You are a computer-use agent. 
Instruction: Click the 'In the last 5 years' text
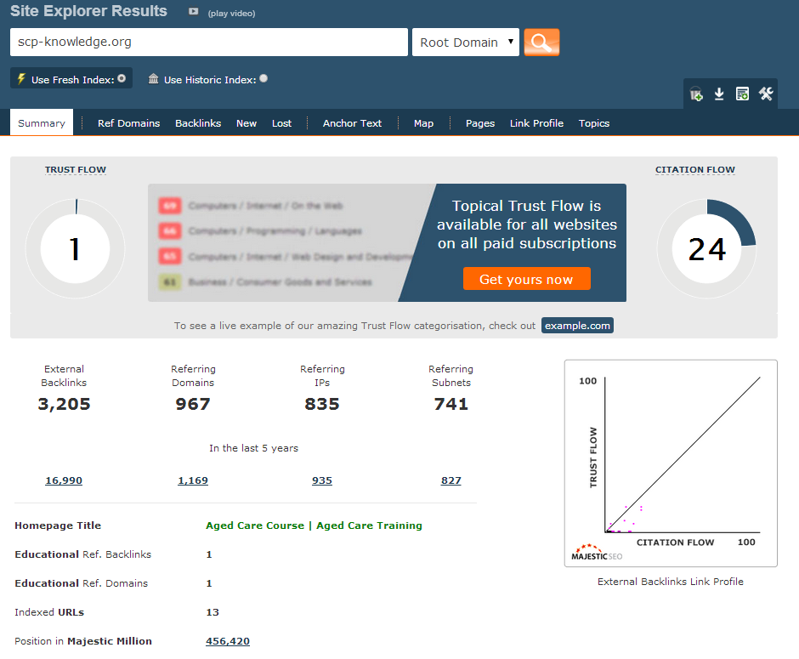pos(254,448)
